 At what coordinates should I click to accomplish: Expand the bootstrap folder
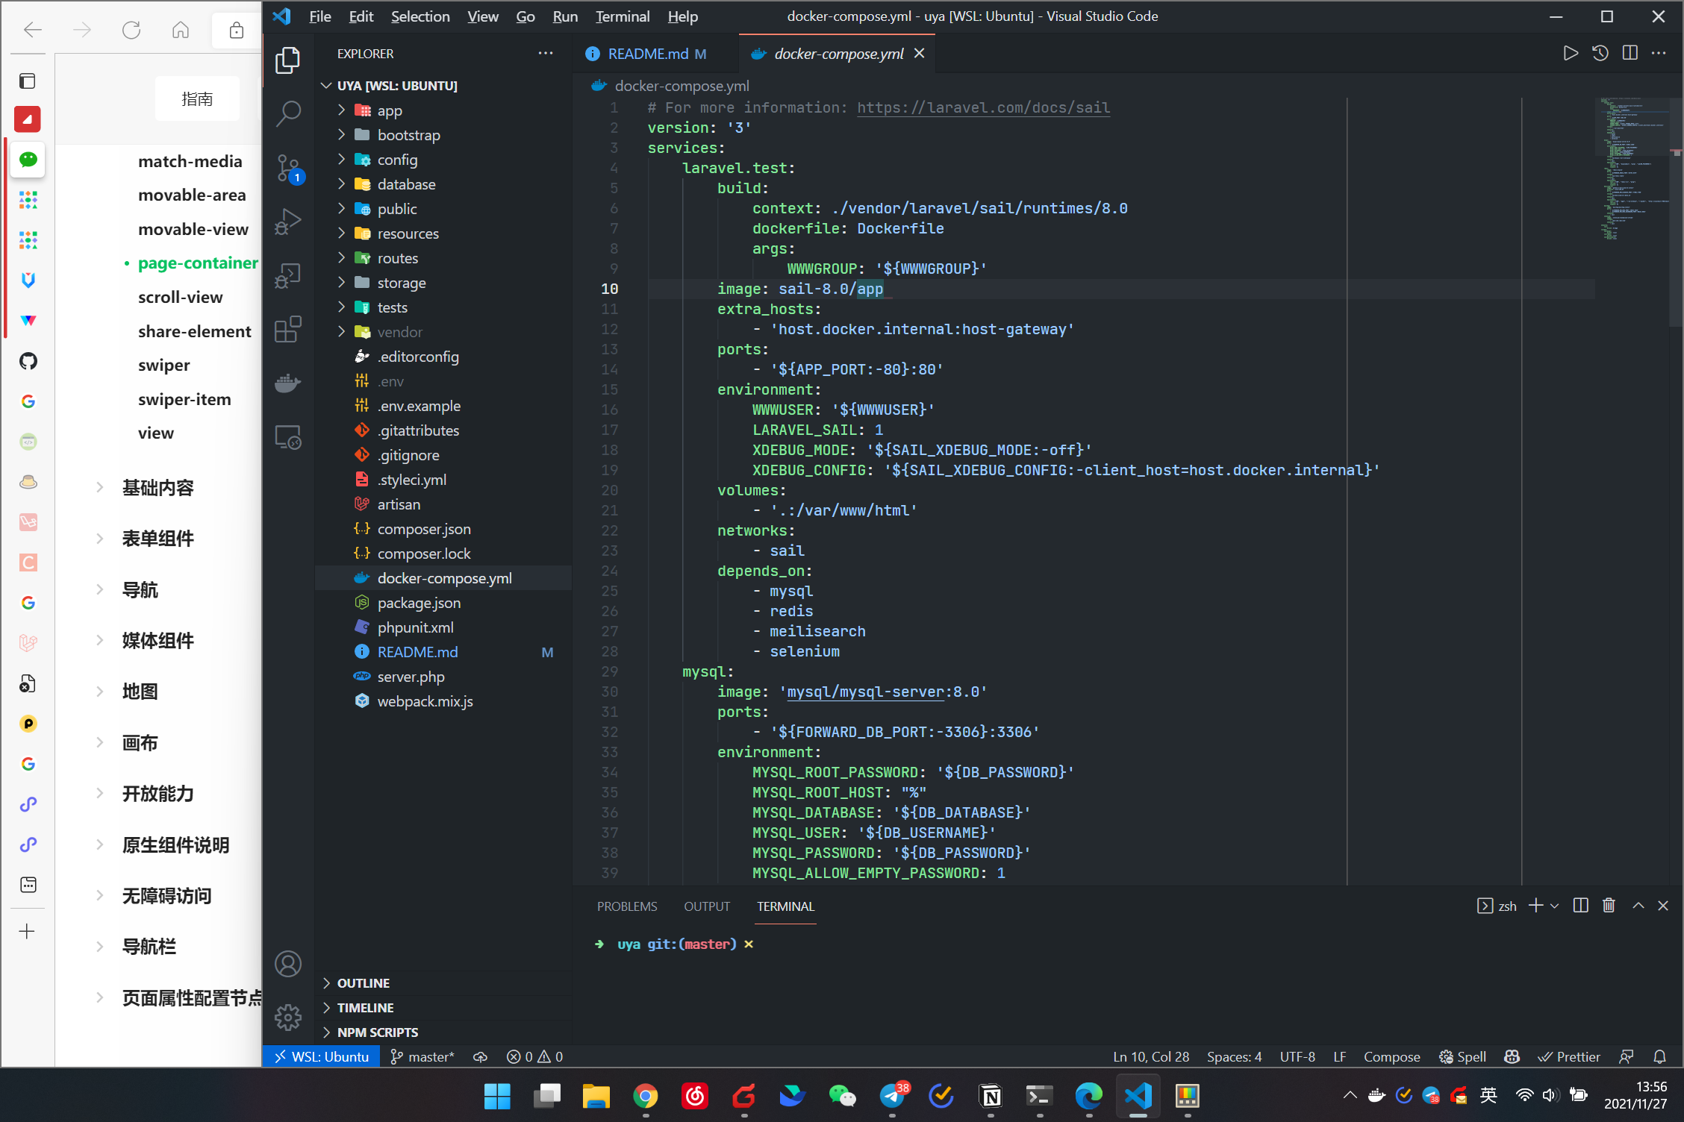click(x=443, y=135)
